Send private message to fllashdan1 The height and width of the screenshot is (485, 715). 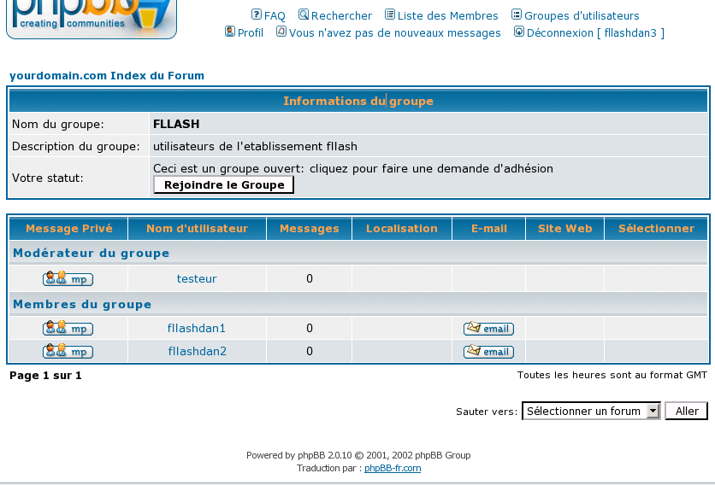tap(68, 328)
